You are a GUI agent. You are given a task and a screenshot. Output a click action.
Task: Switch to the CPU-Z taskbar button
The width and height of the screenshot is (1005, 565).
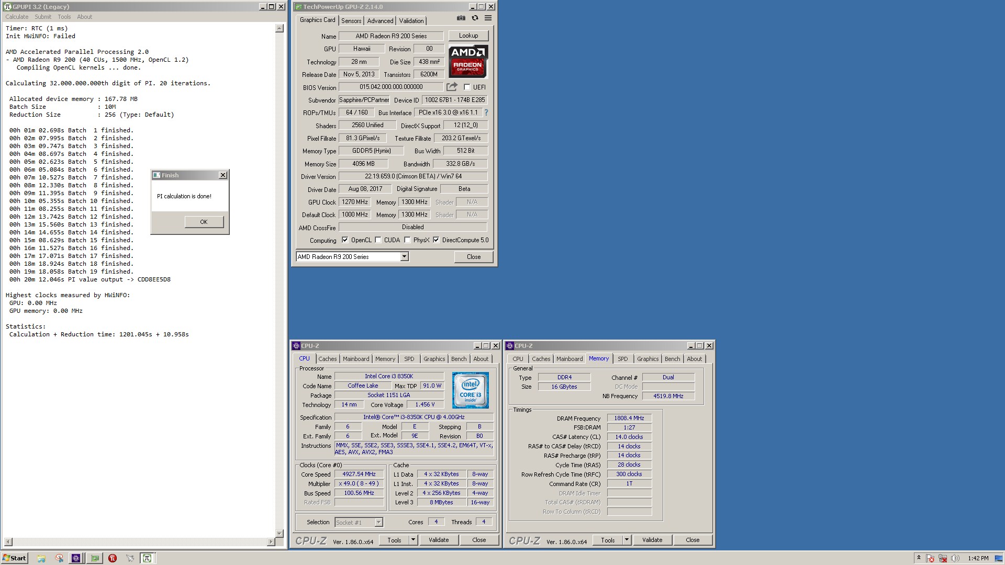(x=76, y=558)
